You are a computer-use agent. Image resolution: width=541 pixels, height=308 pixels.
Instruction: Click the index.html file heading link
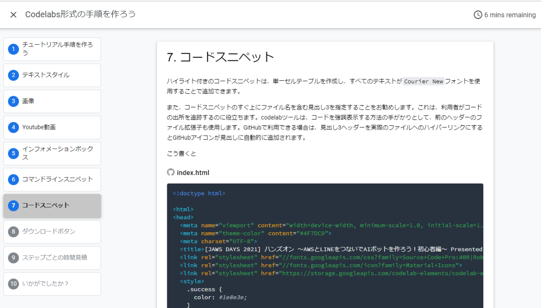point(193,173)
